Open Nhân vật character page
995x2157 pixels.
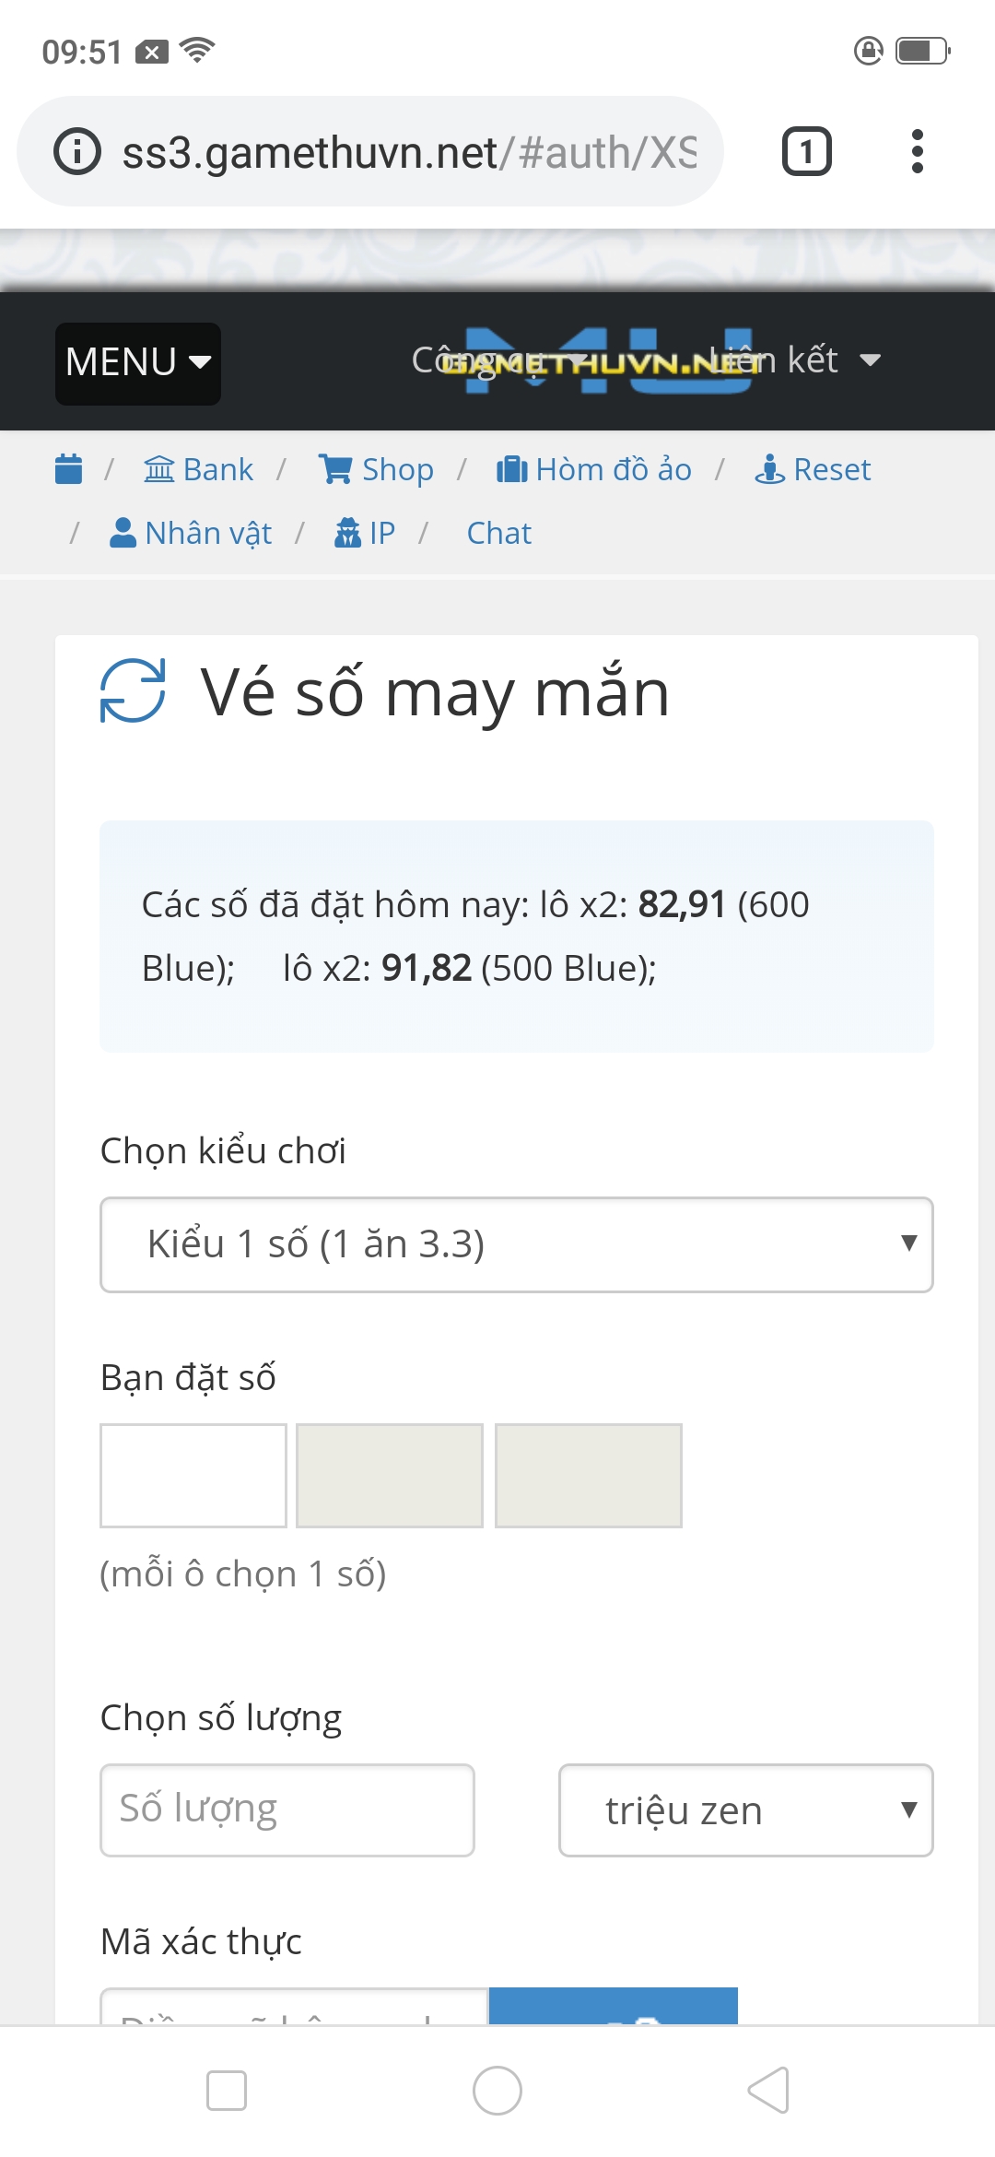[x=191, y=533]
